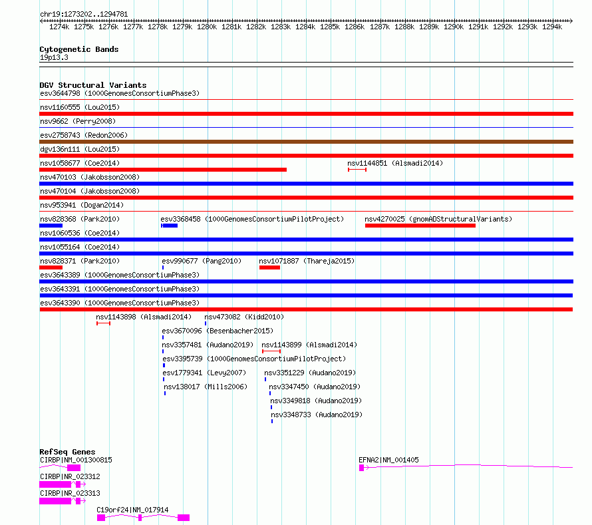Click esv3670096 (Besenbacher2015) label
The width and height of the screenshot is (592, 525).
click(218, 331)
